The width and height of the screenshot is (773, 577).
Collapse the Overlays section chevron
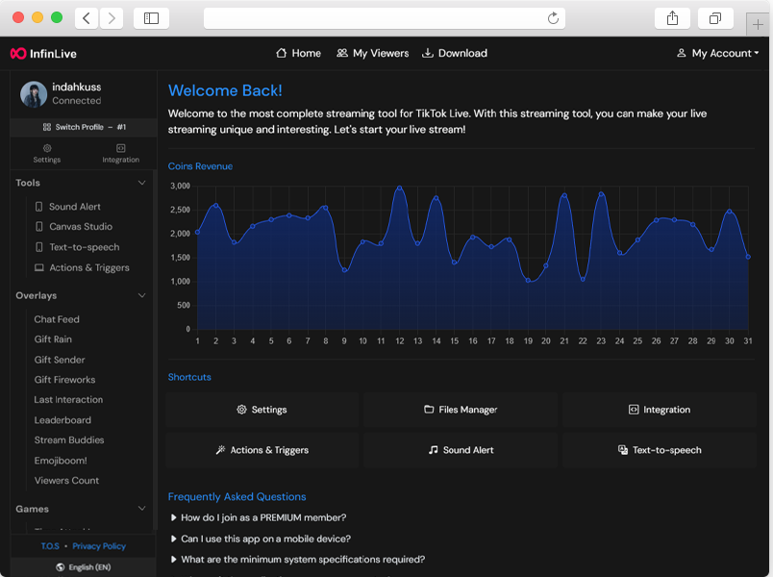142,295
